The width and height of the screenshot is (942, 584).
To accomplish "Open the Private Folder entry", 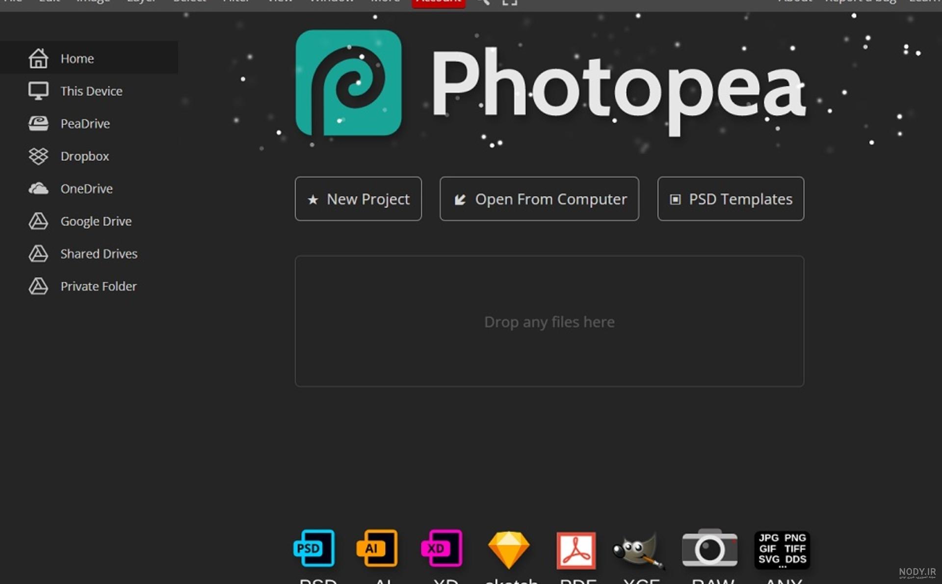I will coord(98,286).
